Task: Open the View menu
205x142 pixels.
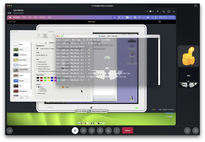Action: 35,17
